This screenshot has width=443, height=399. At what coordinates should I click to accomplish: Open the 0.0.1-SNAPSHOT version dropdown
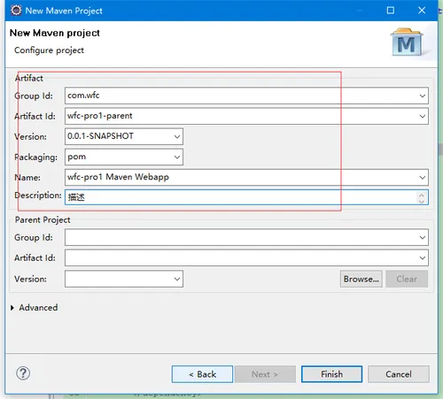177,136
